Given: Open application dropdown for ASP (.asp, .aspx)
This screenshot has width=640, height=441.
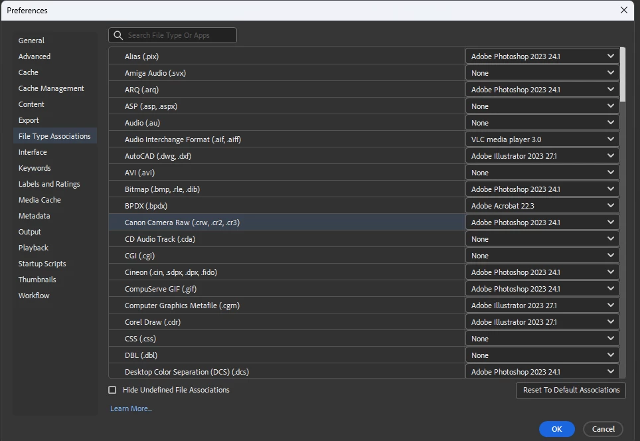Looking at the screenshot, I should 542,106.
